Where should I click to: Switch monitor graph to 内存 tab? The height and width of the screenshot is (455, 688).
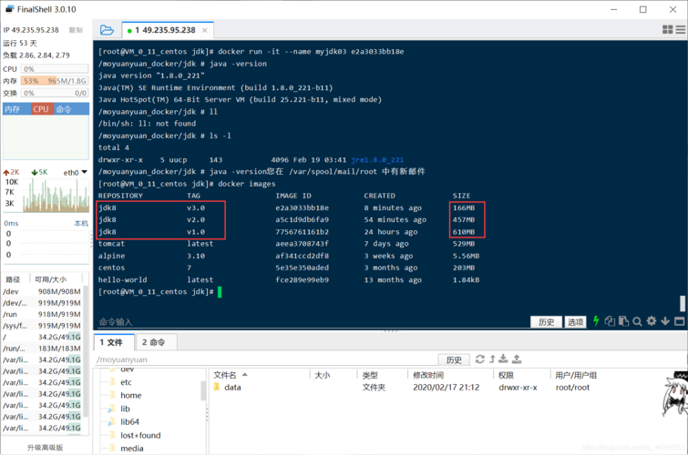[x=13, y=109]
